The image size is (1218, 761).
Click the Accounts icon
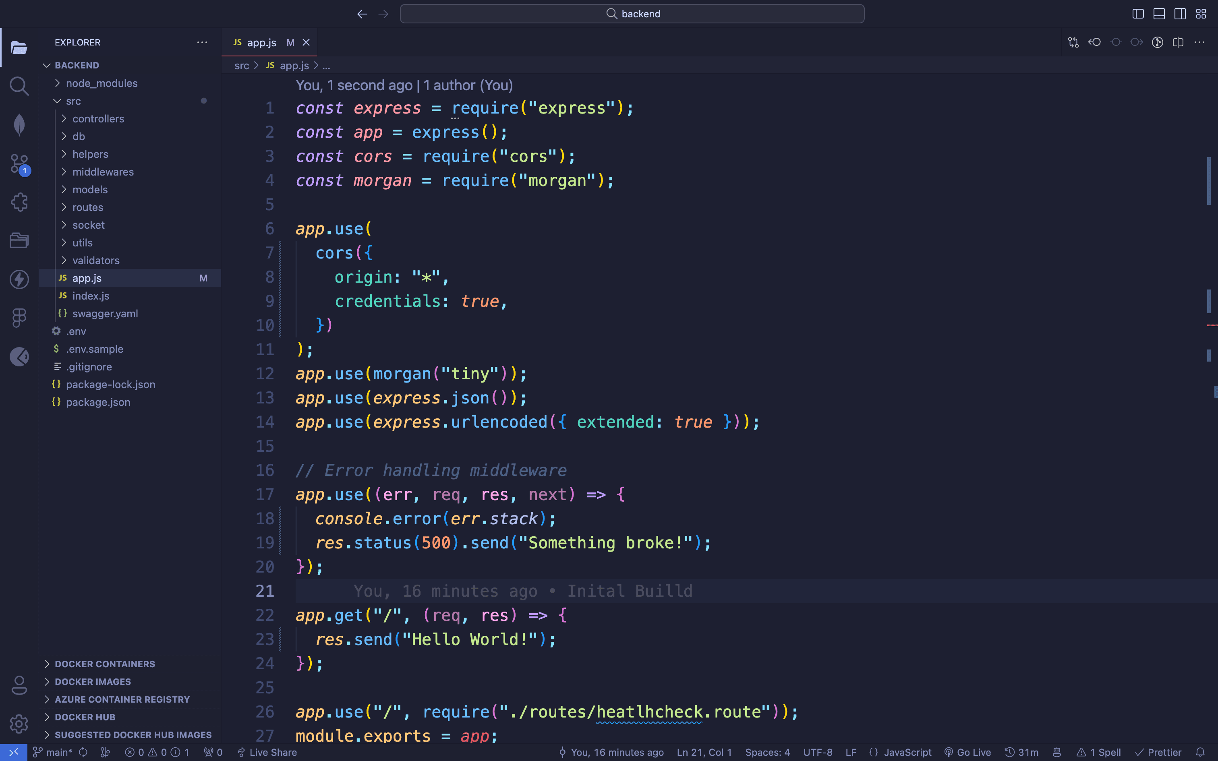(x=19, y=685)
